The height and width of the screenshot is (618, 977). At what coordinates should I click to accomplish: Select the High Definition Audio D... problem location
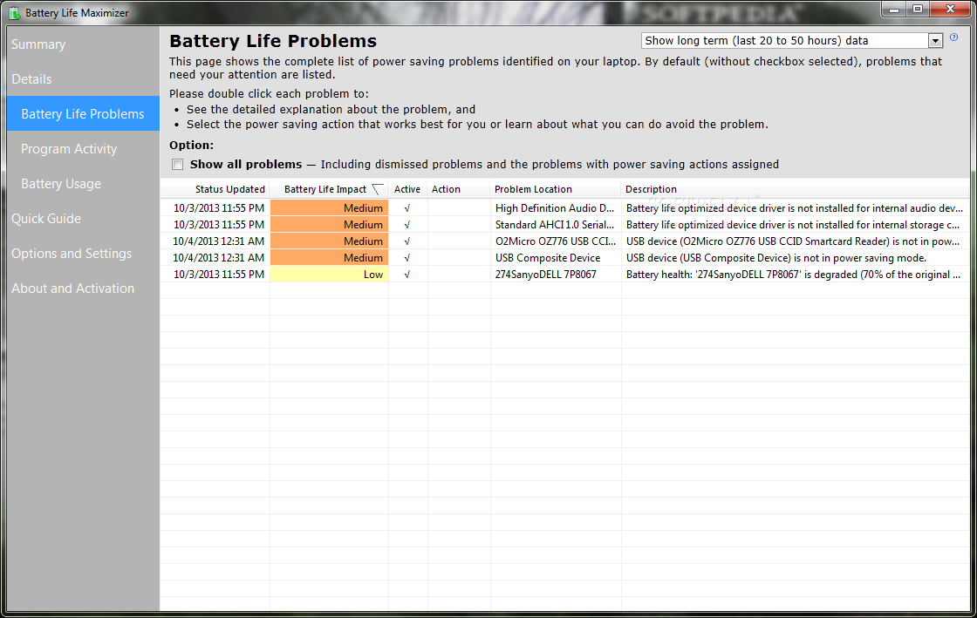tap(555, 207)
